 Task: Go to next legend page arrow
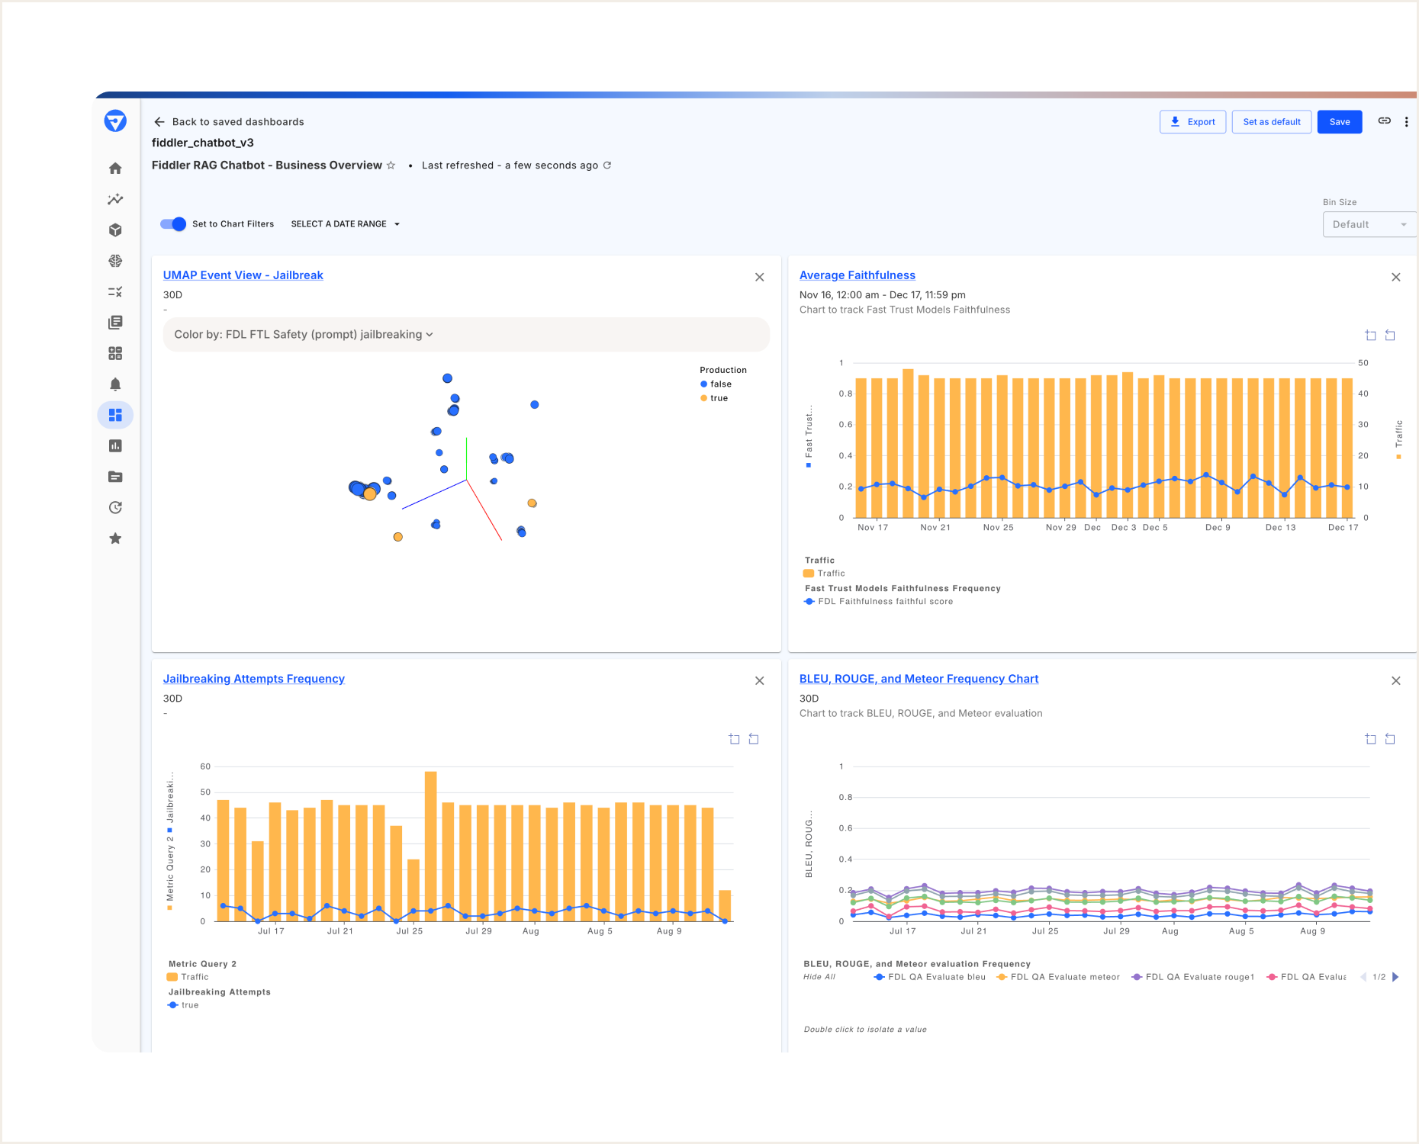point(1396,977)
